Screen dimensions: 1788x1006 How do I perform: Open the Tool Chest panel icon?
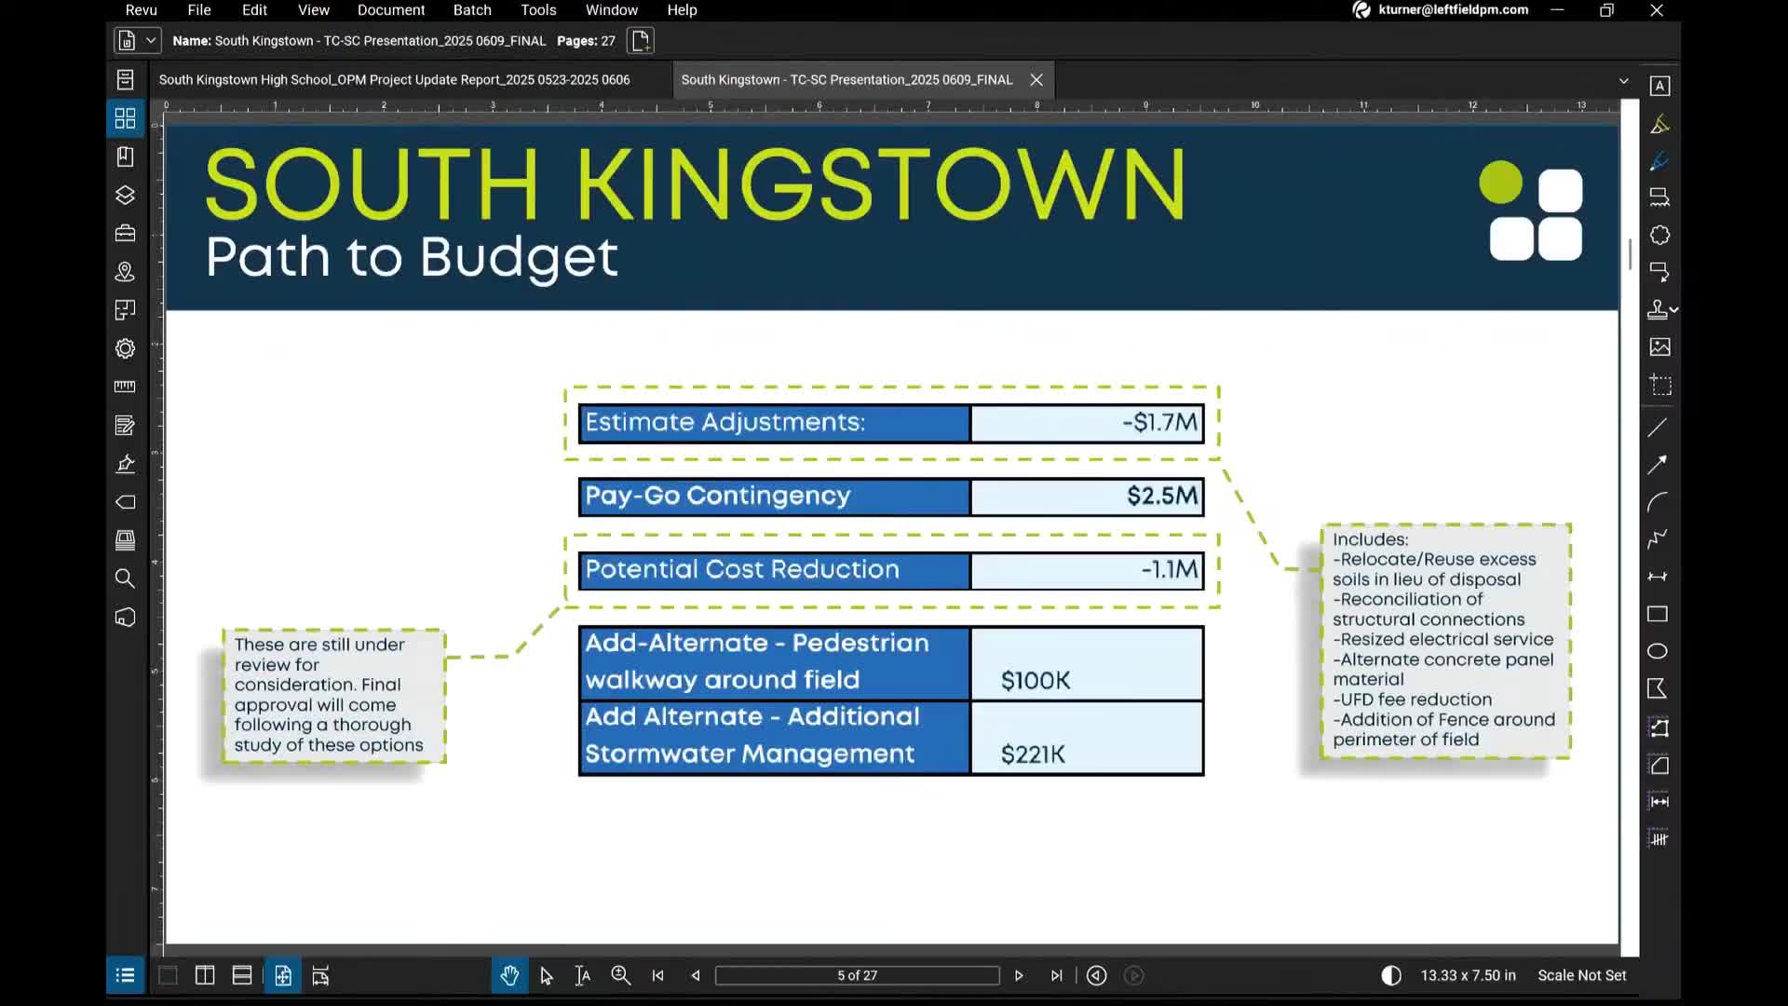[x=125, y=233]
